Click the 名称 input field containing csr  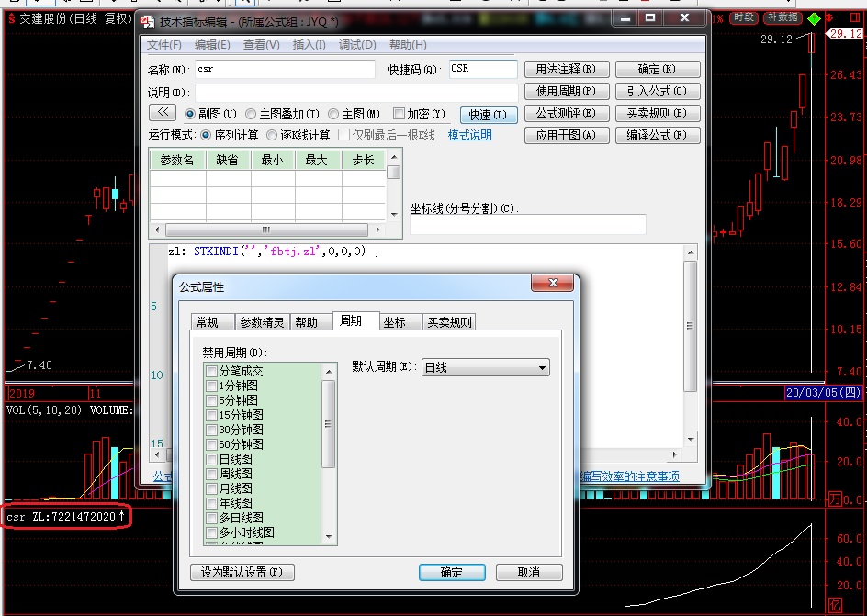(285, 69)
